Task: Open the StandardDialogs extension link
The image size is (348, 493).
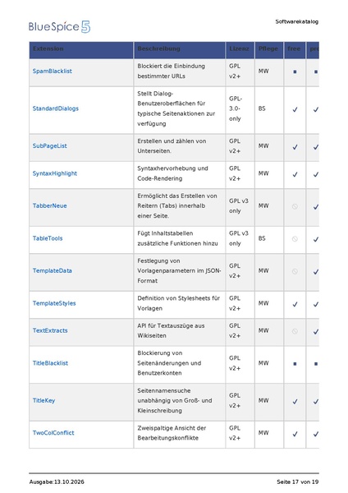Action: pyautogui.click(x=56, y=108)
